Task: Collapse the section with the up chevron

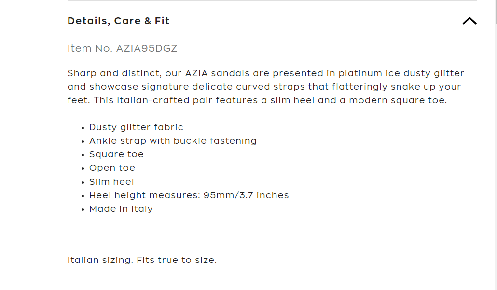Action: pyautogui.click(x=469, y=21)
